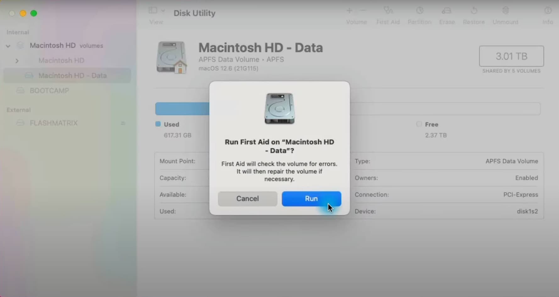Collapse the Macintosh HD volumes group
The width and height of the screenshot is (559, 297).
8,46
